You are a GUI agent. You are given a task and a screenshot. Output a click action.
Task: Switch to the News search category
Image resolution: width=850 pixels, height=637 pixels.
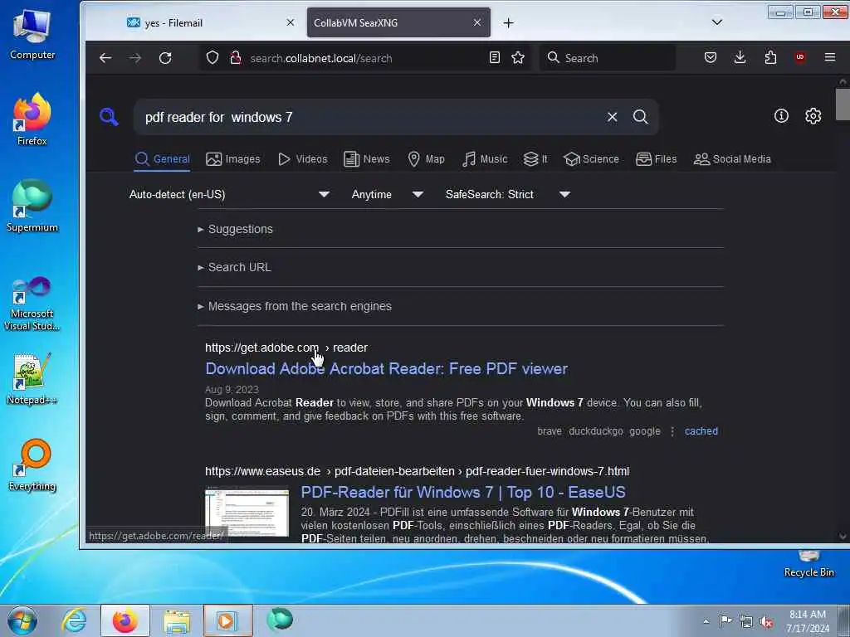coord(367,158)
